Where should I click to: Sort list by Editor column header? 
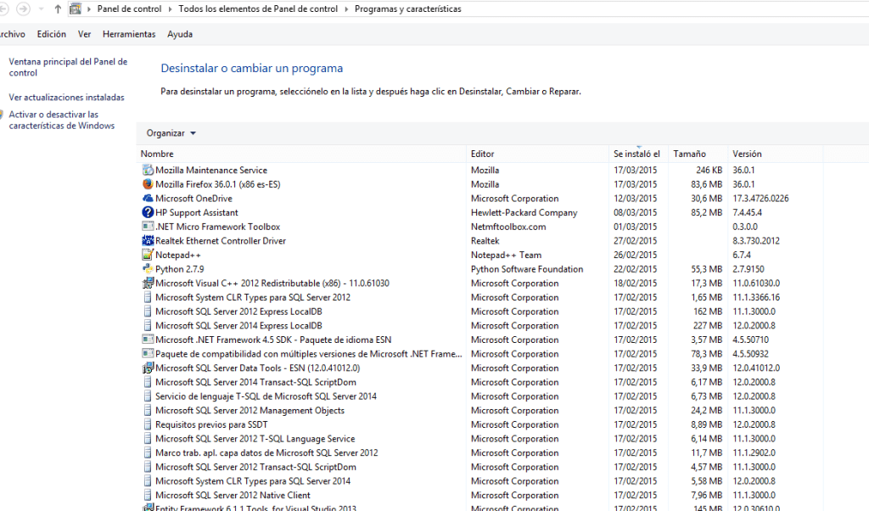tap(537, 154)
